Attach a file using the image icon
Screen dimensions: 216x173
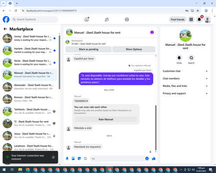point(73,159)
